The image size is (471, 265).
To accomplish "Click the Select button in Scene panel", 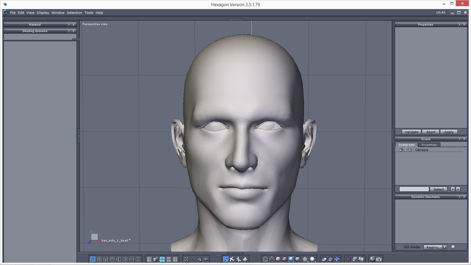I will tap(439, 189).
